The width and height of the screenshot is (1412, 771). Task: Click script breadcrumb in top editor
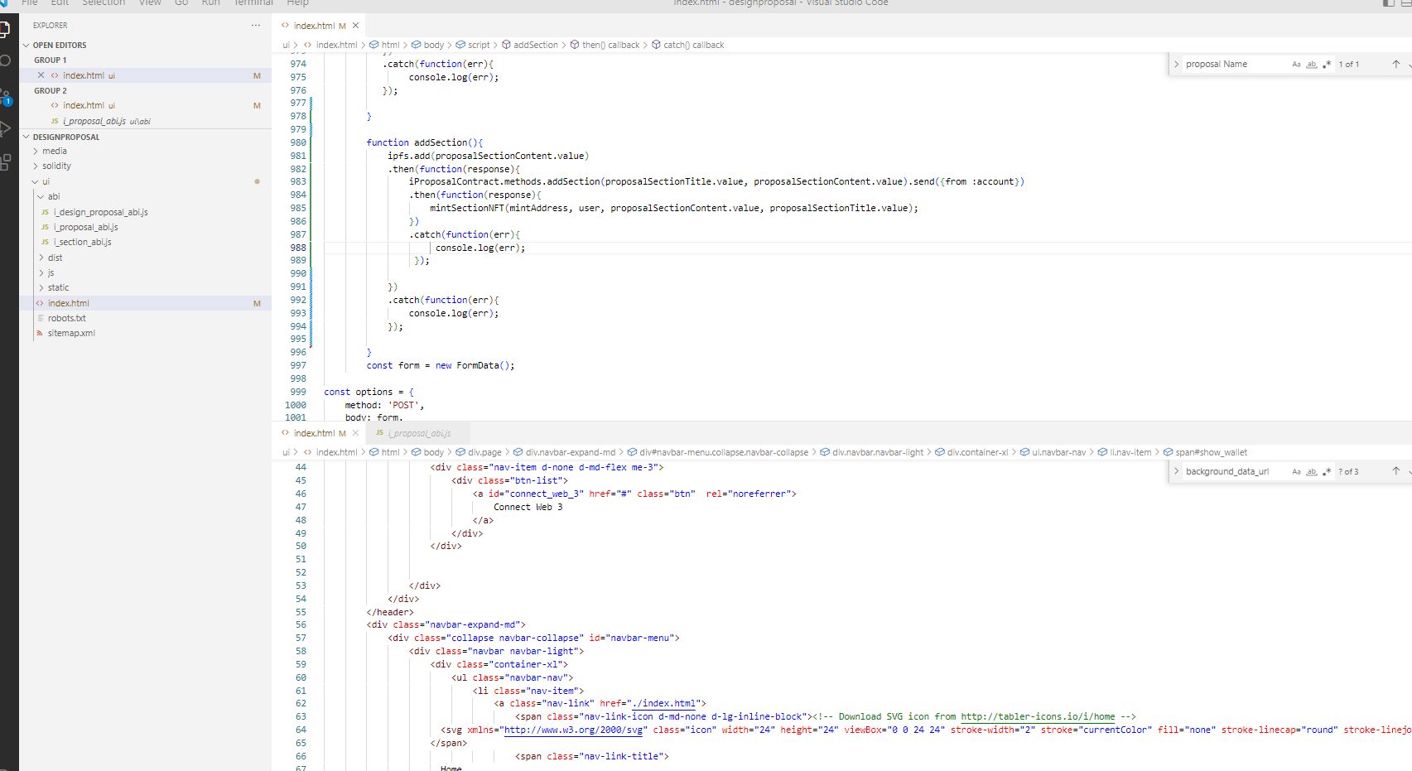473,45
